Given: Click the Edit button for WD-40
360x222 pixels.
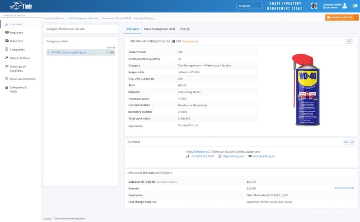Looking at the screenshot, I should [349, 42].
